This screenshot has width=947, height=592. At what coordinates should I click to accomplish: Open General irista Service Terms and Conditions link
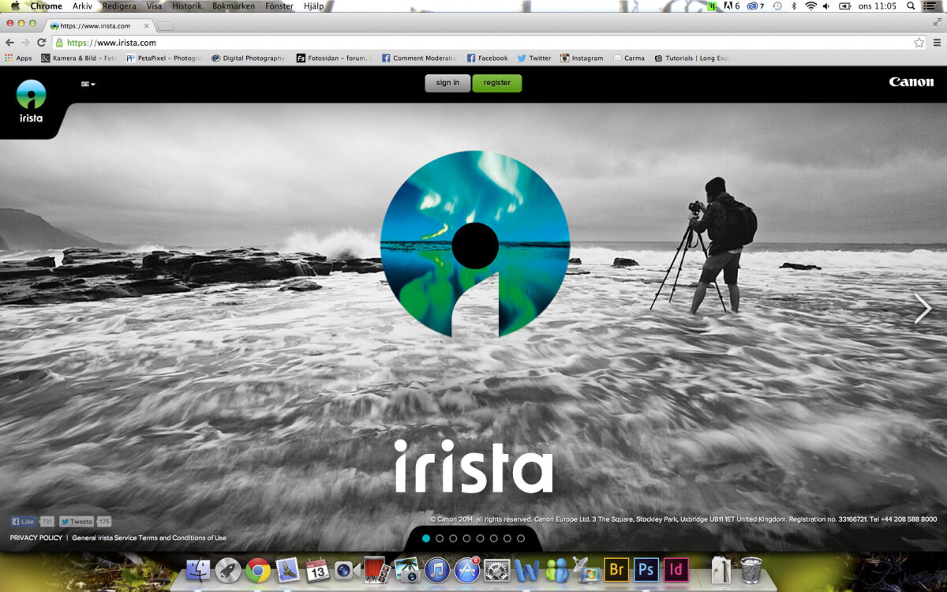coord(149,538)
